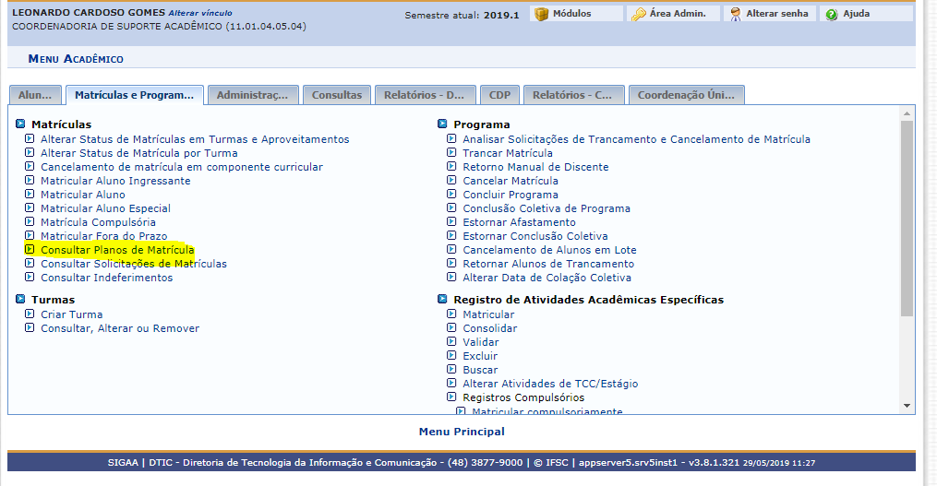This screenshot has width=937, height=486.
Task: Click the Alterar senha person icon
Action: pos(736,14)
